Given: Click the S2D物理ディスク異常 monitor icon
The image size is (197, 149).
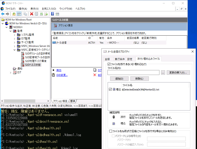Looking at the screenshot, I should [23, 61].
